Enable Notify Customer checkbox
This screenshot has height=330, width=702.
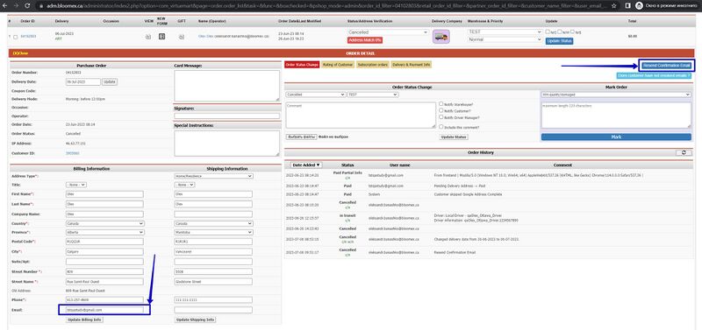441,110
